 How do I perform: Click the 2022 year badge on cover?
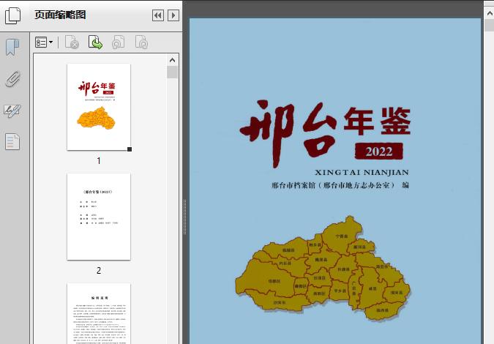(x=378, y=152)
